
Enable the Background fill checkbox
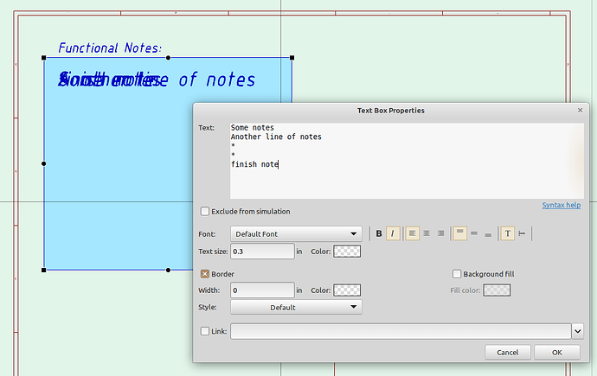pyautogui.click(x=458, y=274)
